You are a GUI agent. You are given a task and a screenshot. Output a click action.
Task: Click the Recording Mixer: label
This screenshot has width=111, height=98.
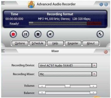[x=24, y=74]
